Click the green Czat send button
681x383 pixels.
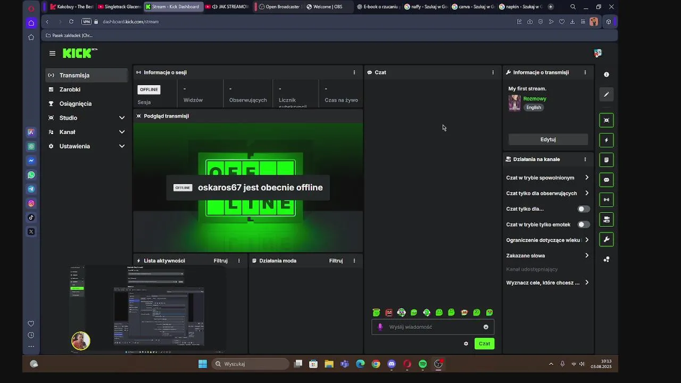coord(484,344)
